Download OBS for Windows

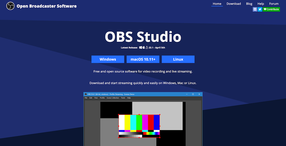108,59
